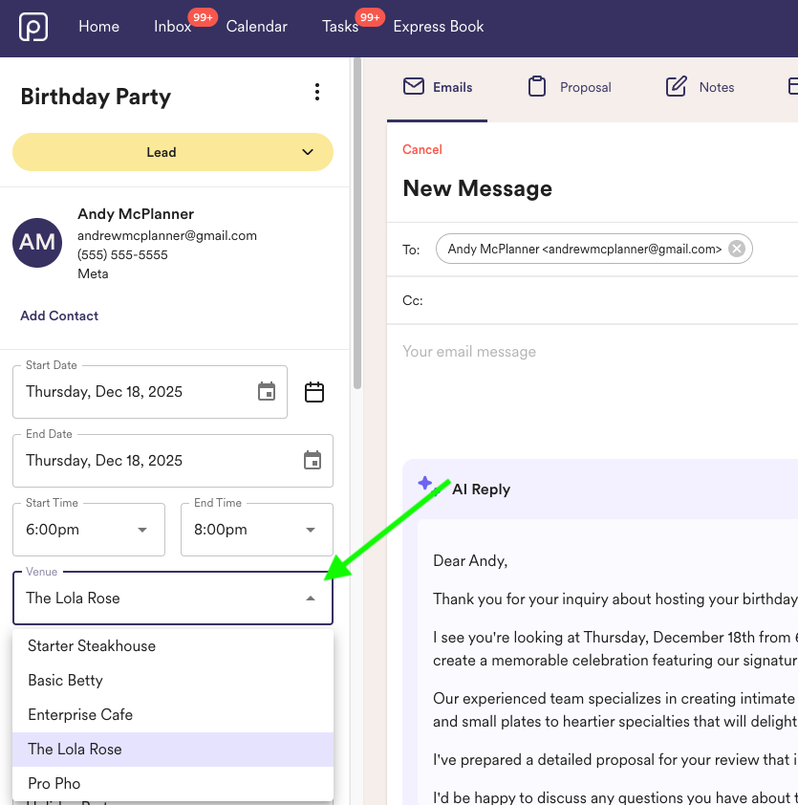Screen dimensions: 798x805
Task: Click the Add Contact link
Action: click(x=59, y=315)
